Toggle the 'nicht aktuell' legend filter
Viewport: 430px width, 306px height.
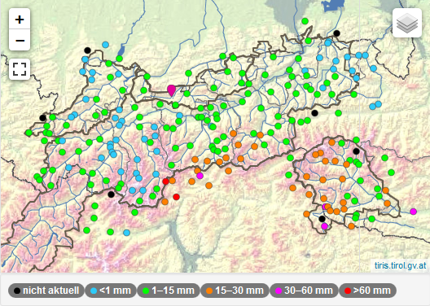click(46, 291)
